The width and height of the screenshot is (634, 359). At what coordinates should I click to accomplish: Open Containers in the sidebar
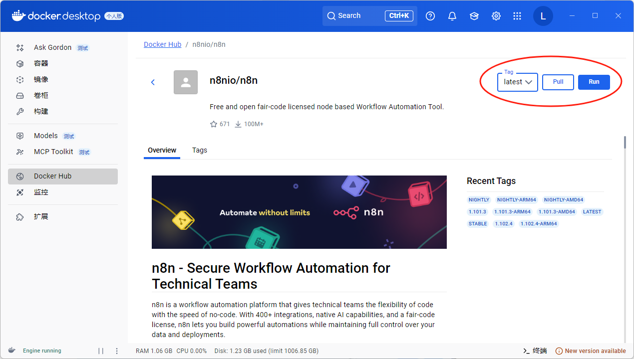41,63
